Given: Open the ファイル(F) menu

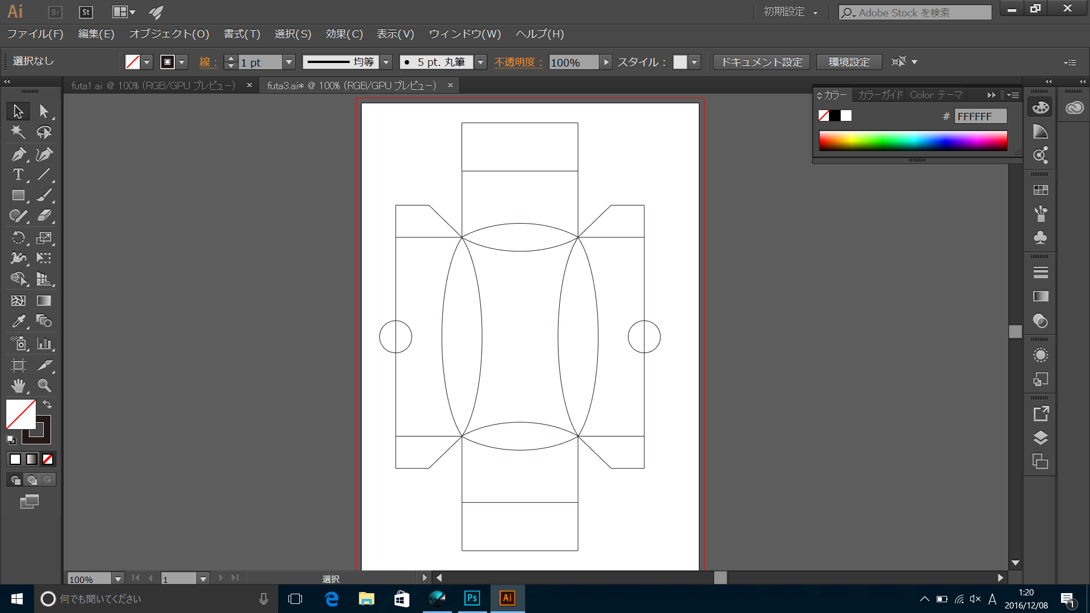Looking at the screenshot, I should click(x=35, y=34).
